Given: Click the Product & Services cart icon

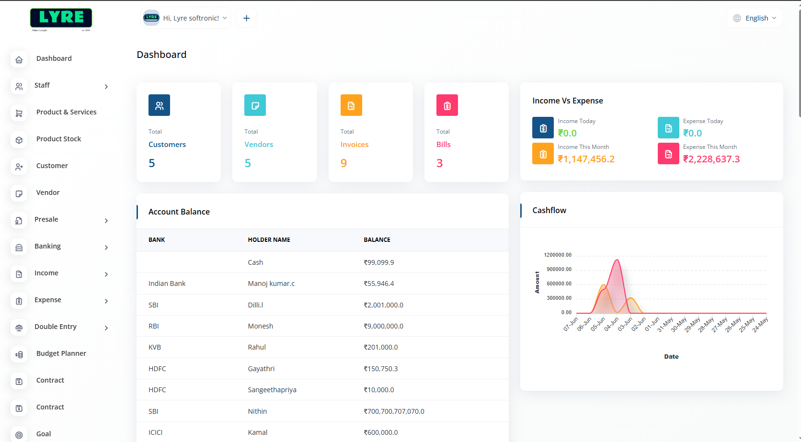Looking at the screenshot, I should (x=19, y=113).
